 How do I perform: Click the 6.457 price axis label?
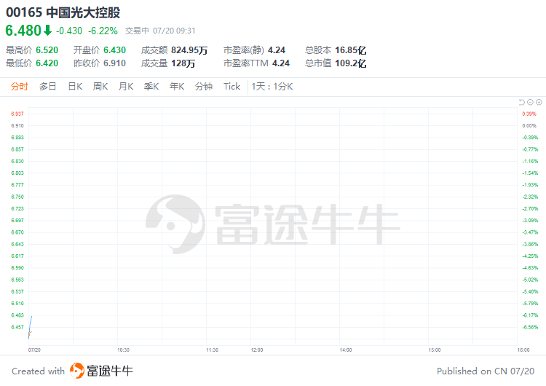tap(17, 327)
